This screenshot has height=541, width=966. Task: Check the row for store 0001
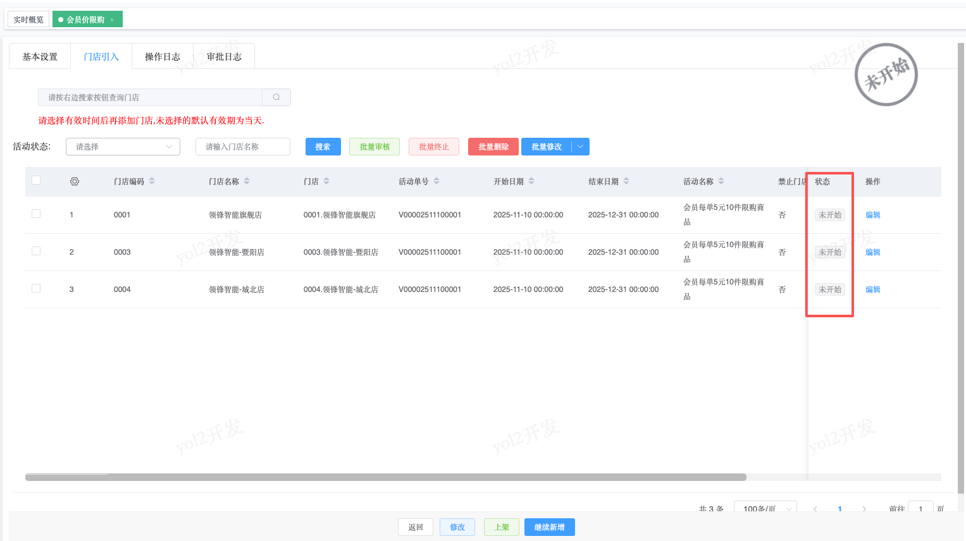(36, 214)
